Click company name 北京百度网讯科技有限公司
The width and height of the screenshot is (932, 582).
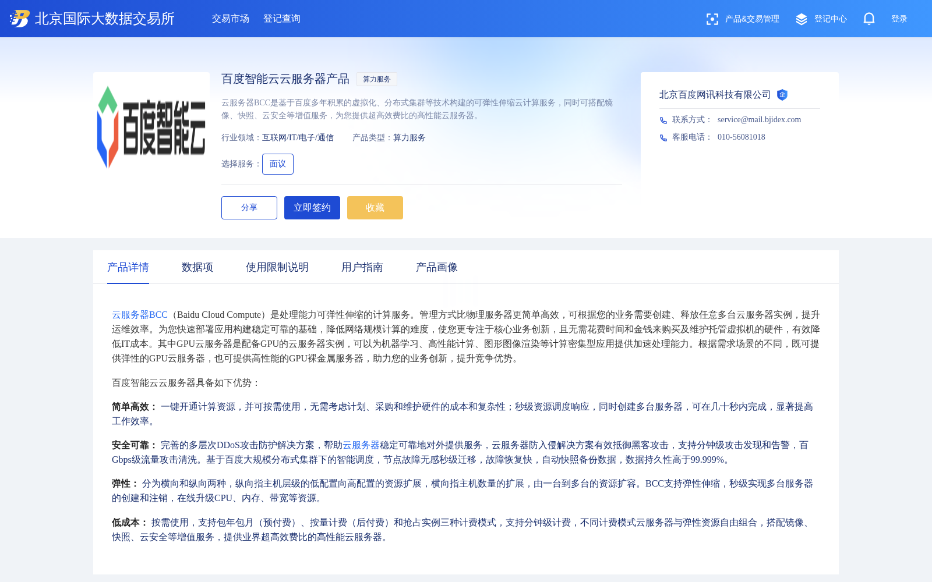pos(715,95)
